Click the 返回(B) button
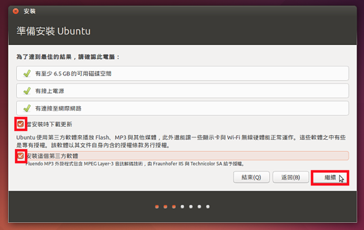 point(291,177)
